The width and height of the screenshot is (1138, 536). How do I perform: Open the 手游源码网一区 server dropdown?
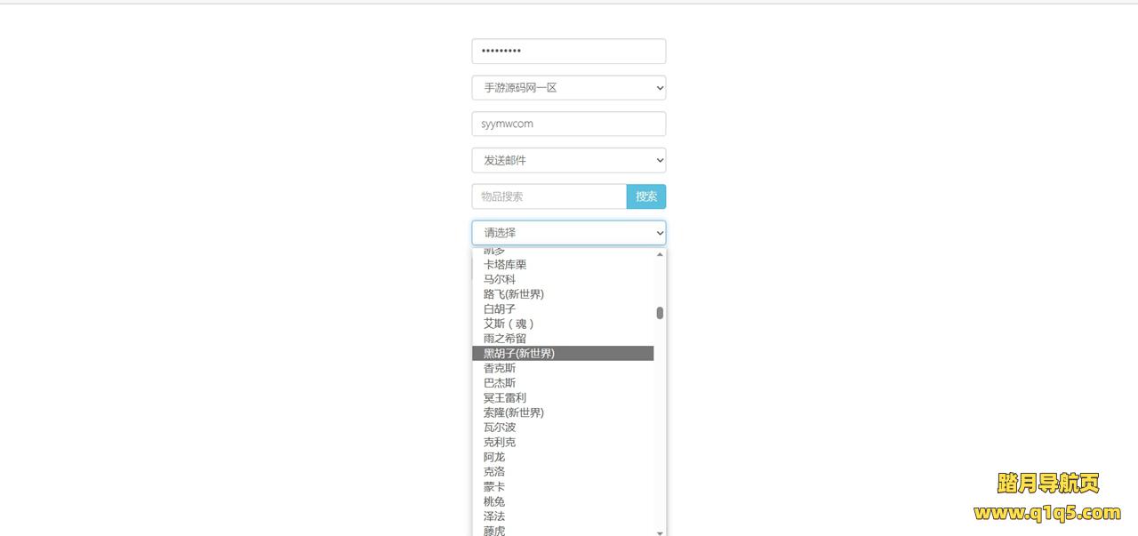[x=568, y=88]
